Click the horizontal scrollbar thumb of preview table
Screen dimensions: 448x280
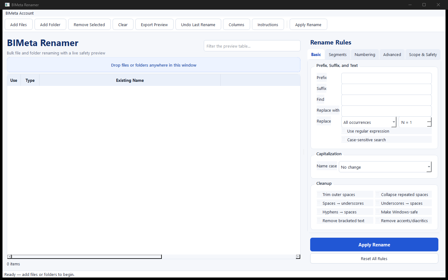[x=86, y=257]
